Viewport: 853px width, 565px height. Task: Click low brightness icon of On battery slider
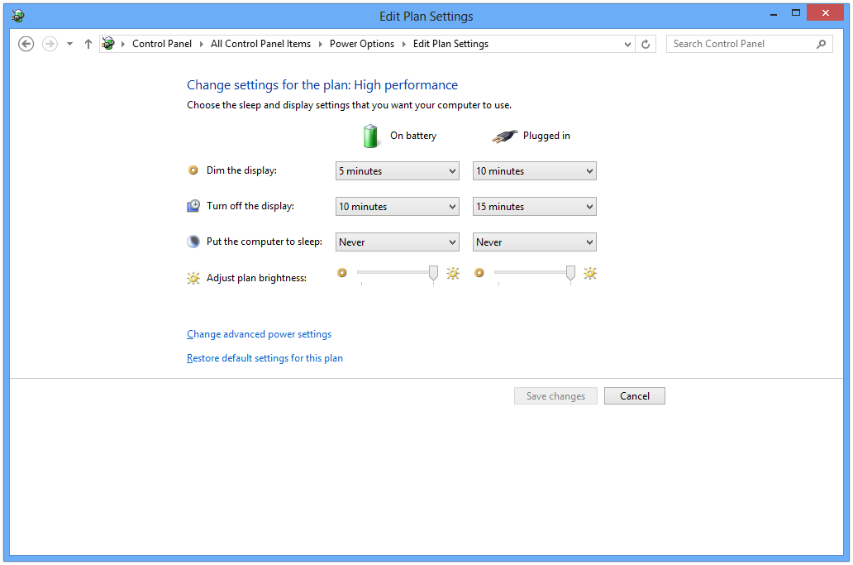coord(341,273)
